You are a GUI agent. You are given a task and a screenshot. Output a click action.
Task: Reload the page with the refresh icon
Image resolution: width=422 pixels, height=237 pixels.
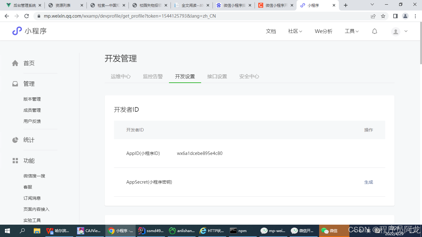point(27,16)
